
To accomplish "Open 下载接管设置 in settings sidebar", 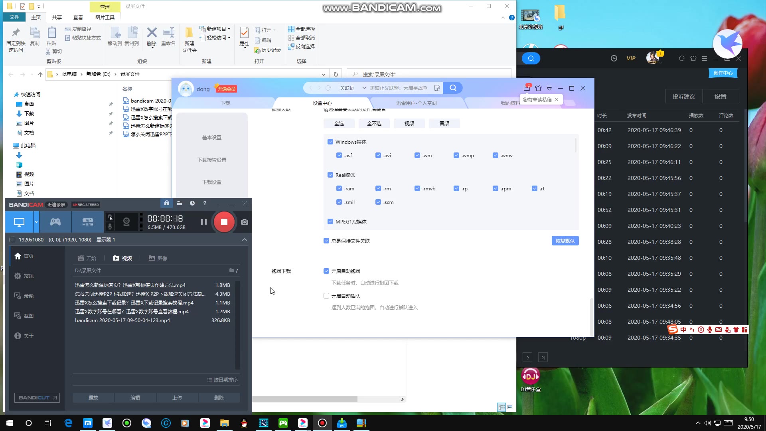I will tap(212, 160).
